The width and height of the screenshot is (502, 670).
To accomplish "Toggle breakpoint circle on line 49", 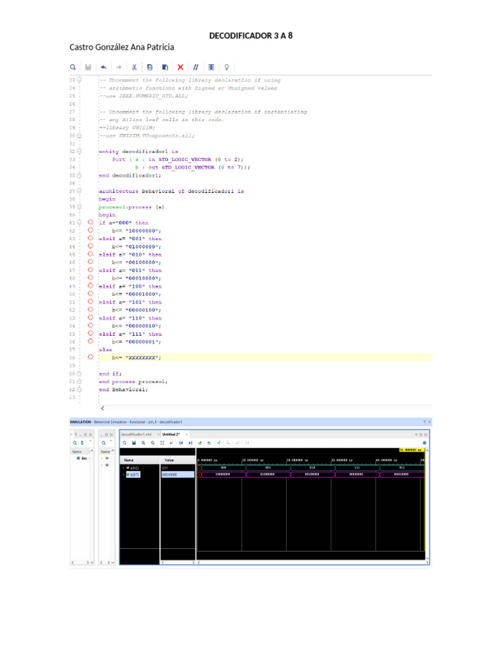I will pos(90,286).
